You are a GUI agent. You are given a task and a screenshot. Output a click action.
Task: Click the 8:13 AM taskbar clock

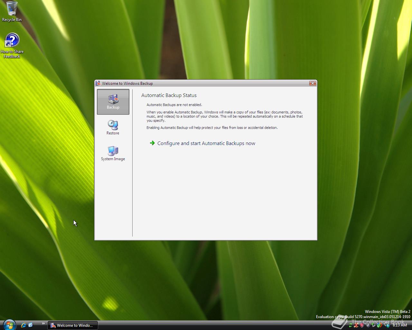(x=400, y=325)
